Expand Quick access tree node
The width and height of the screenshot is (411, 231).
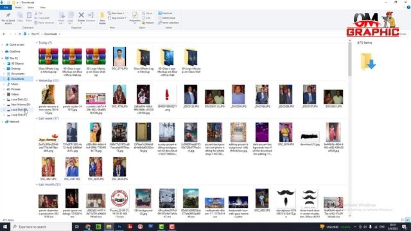[3, 45]
